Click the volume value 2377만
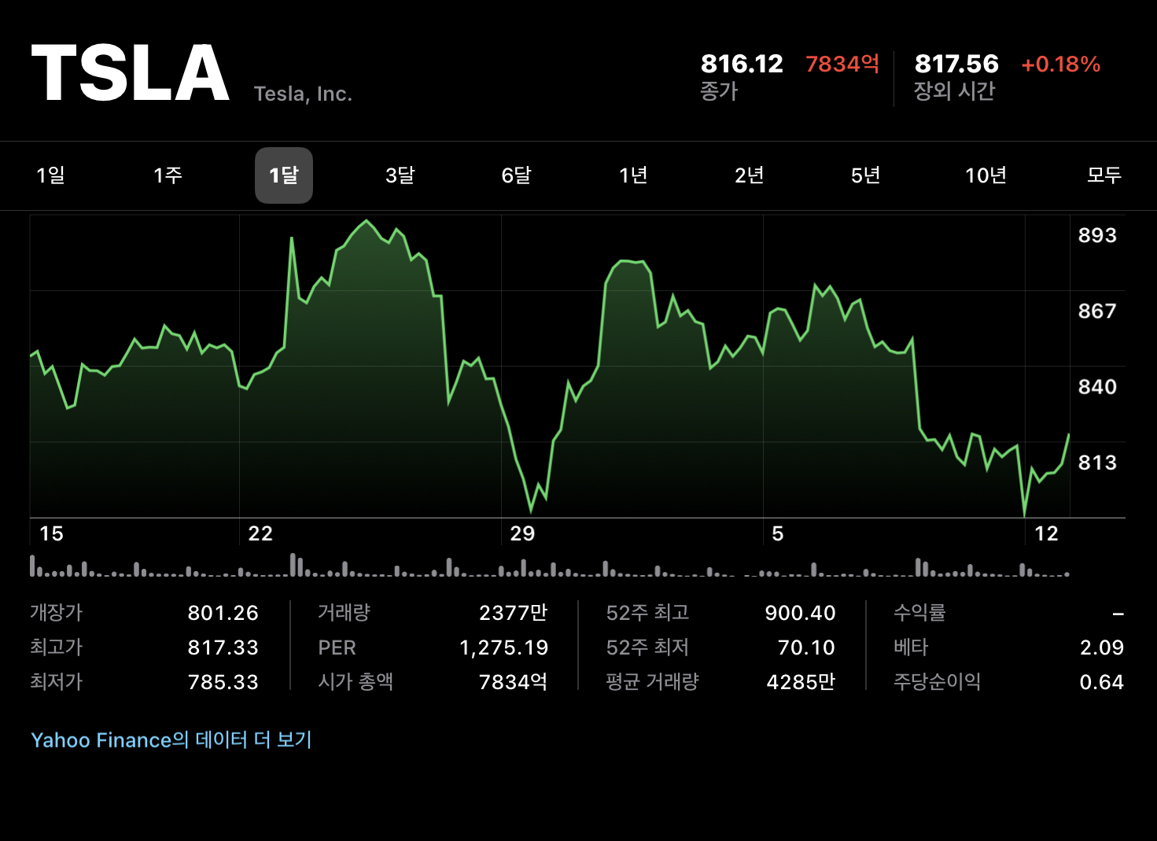The height and width of the screenshot is (841, 1157). (x=514, y=613)
